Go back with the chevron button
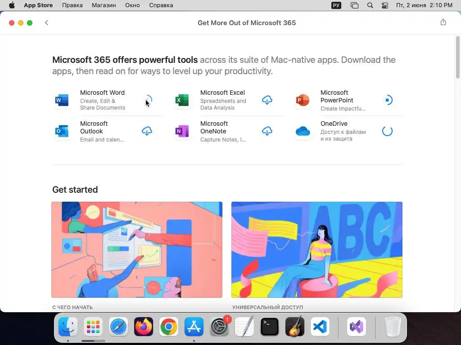The height and width of the screenshot is (345, 461). click(46, 22)
